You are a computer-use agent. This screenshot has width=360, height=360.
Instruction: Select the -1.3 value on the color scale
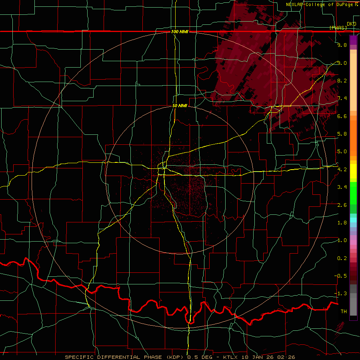(x=340, y=294)
